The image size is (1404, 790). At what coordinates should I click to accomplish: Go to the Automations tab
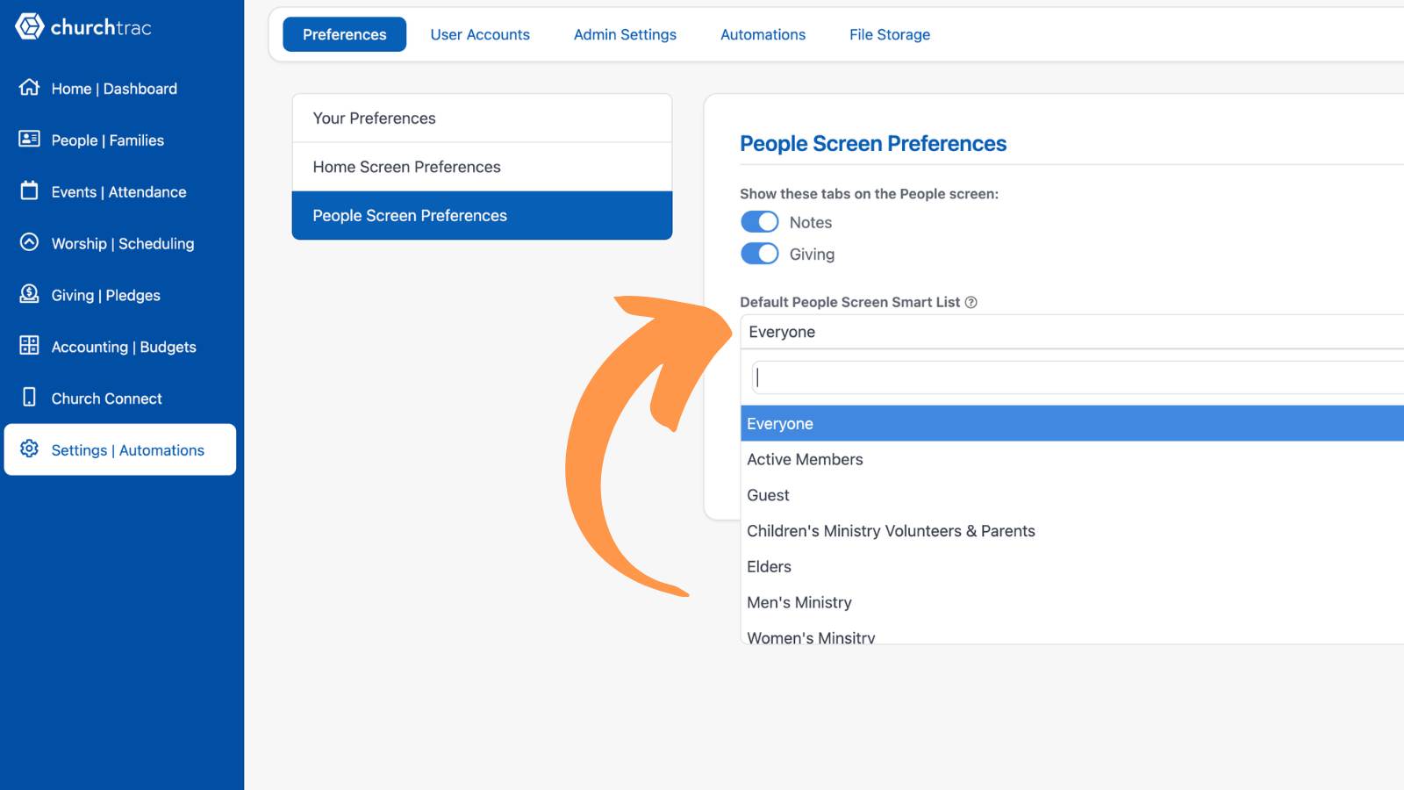(763, 34)
